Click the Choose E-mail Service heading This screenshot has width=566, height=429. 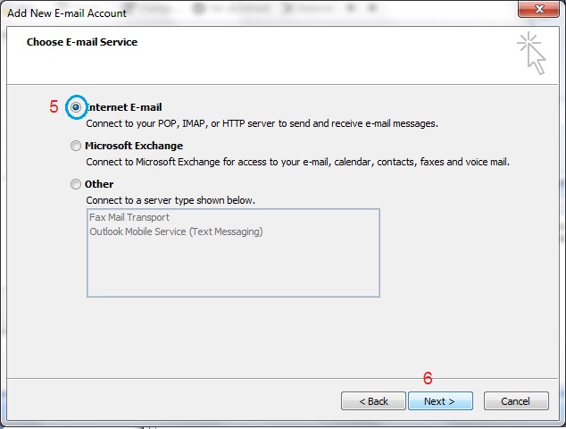coord(82,42)
